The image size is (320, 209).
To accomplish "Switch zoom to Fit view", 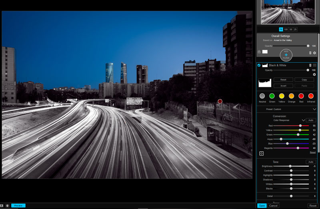I will [281, 29].
